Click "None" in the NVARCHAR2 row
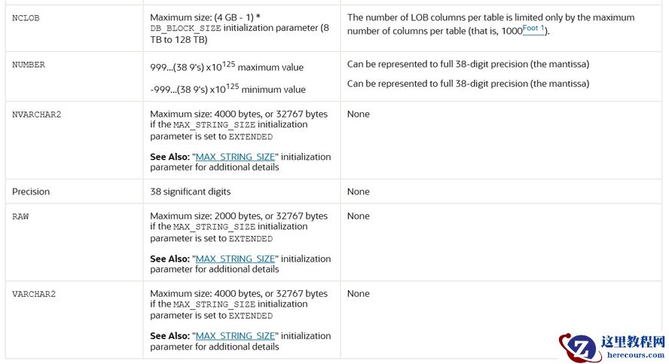The width and height of the screenshot is (669, 364). [x=358, y=115]
